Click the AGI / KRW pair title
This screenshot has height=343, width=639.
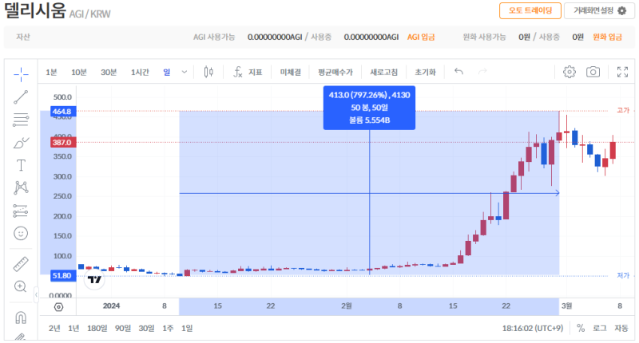89,14
